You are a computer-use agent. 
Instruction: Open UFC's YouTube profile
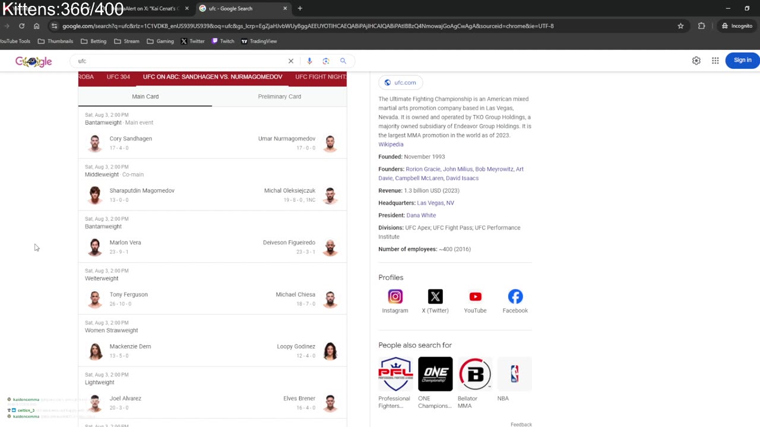[x=475, y=301]
